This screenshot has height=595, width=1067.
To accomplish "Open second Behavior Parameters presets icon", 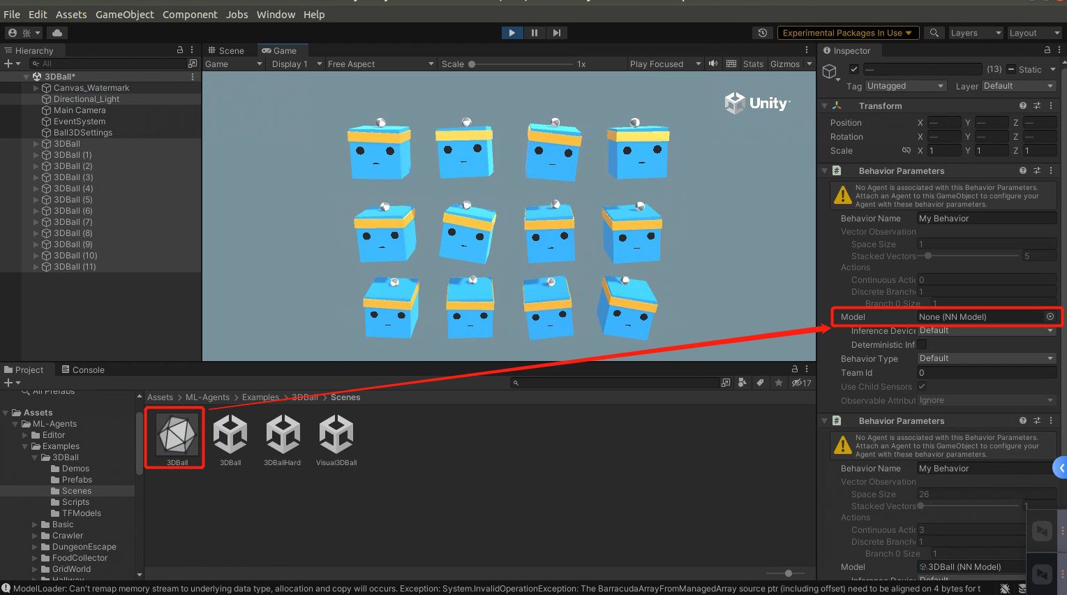I will pyautogui.click(x=1037, y=420).
